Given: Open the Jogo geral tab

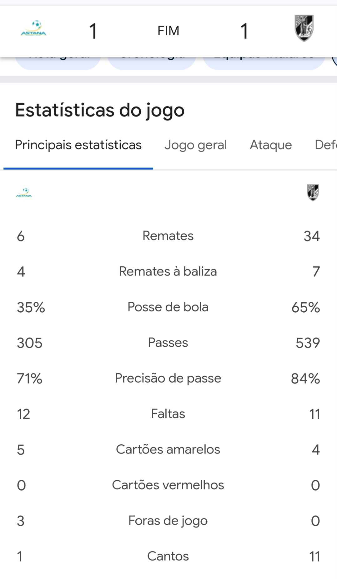Looking at the screenshot, I should coord(196,145).
